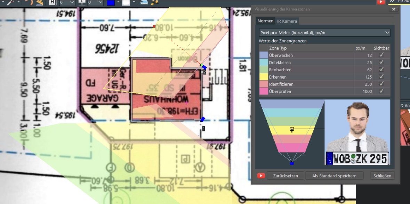Screen dimensions: 410x204
Task: Click the target height L icon
Action: pos(82,2)
